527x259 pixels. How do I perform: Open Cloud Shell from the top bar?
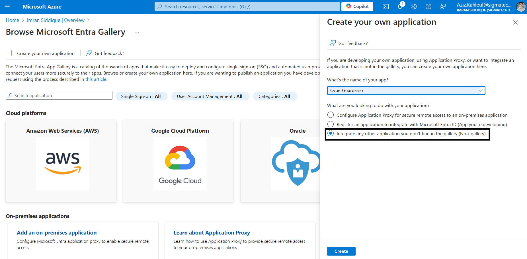coord(386,7)
